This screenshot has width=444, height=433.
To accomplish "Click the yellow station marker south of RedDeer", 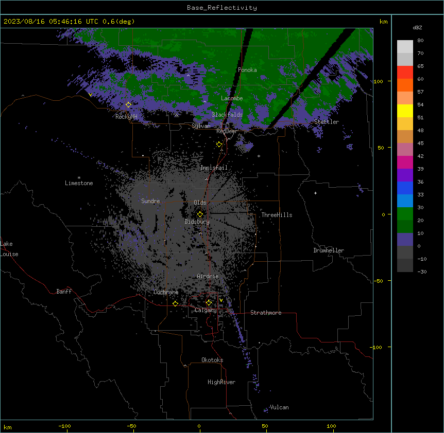I will (x=219, y=145).
